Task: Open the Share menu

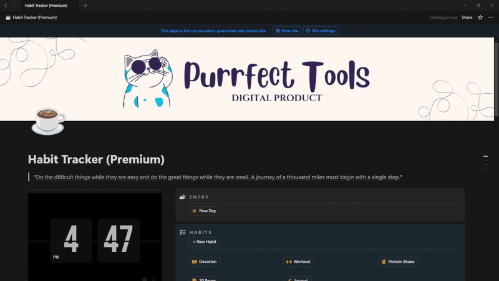Action: 467,17
